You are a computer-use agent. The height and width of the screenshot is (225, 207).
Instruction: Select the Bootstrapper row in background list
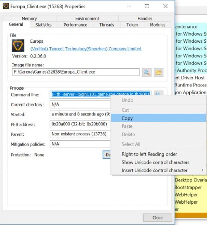(191, 187)
